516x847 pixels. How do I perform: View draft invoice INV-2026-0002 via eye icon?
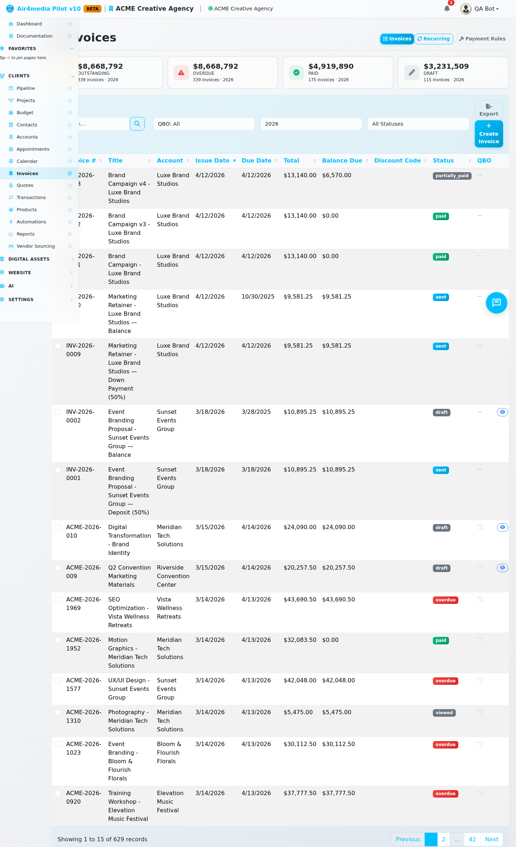[x=502, y=412]
